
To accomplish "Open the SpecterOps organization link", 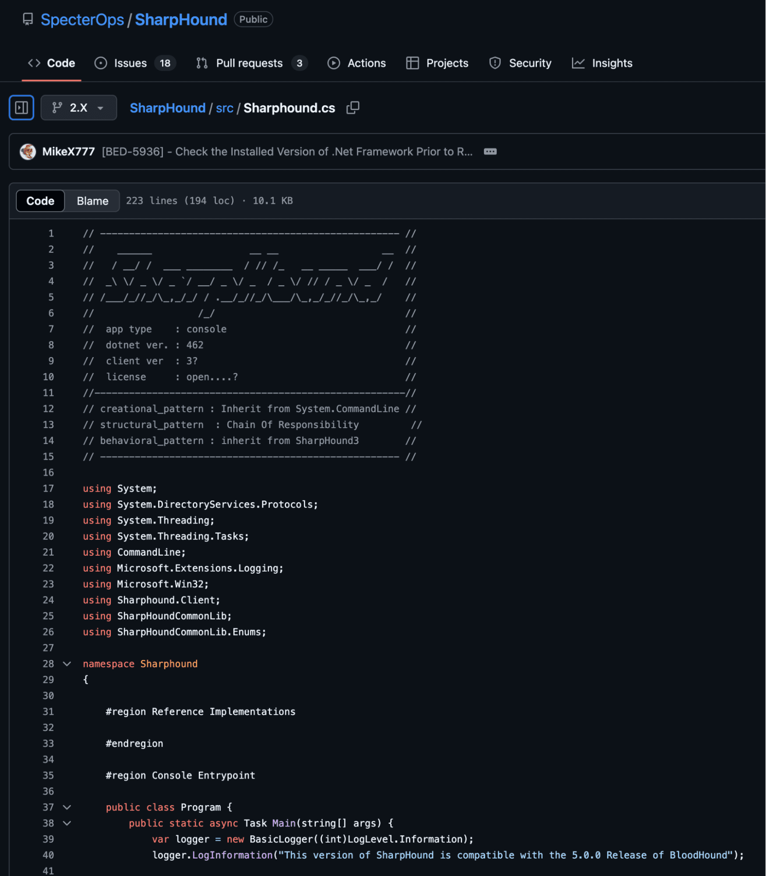I will tap(82, 20).
